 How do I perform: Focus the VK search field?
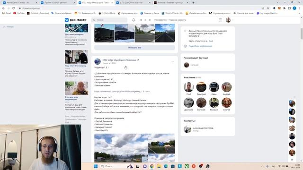click(x=109, y=20)
